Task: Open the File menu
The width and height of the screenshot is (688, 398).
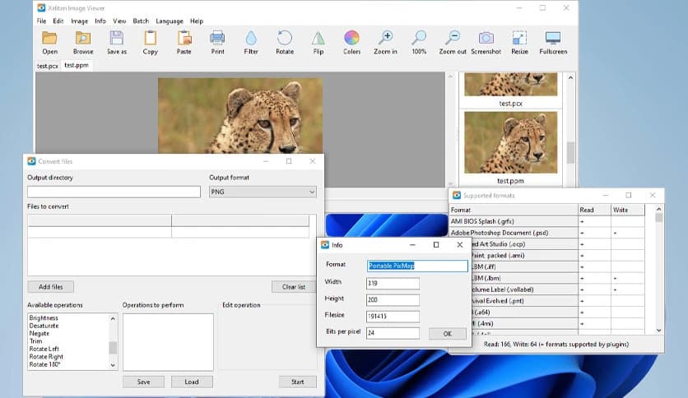Action: coord(41,21)
